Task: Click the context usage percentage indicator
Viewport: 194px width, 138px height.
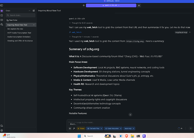Action: (x=180, y=128)
